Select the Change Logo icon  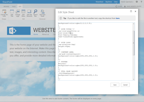coord(18,11)
